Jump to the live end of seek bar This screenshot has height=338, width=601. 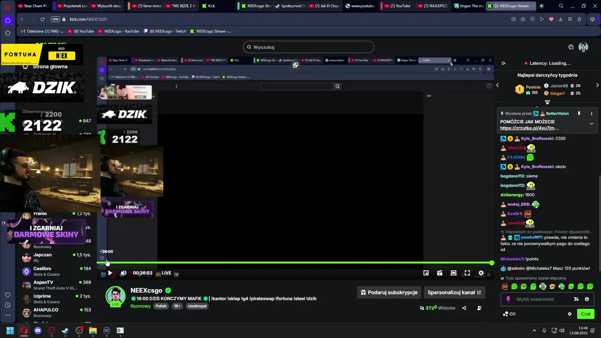(492, 263)
